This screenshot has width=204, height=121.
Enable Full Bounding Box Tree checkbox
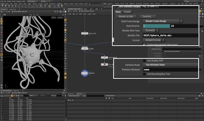[145, 74]
